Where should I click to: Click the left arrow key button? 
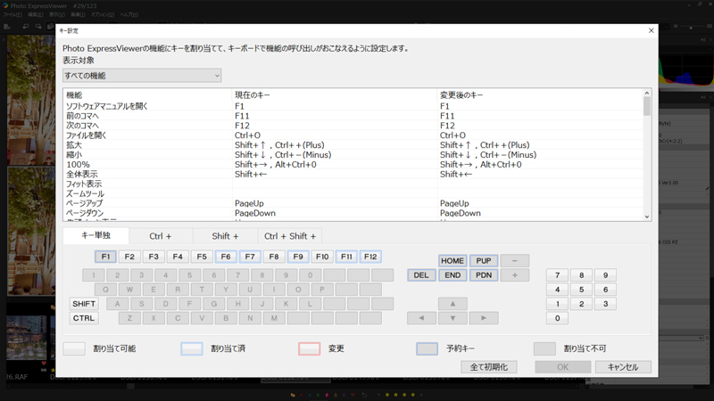click(x=421, y=318)
